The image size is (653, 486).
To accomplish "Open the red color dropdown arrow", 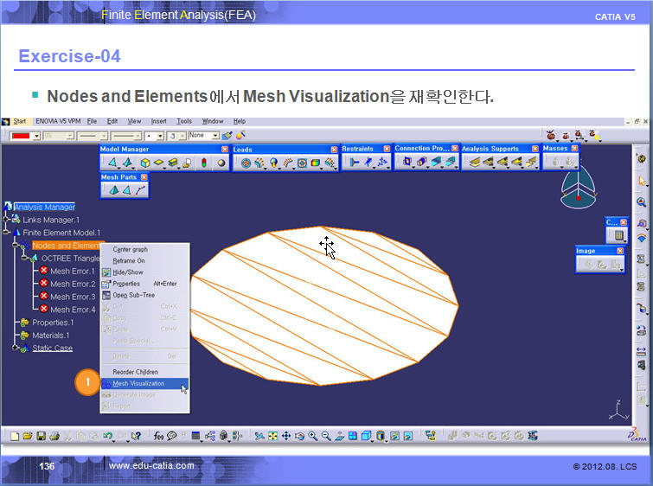I will (35, 136).
